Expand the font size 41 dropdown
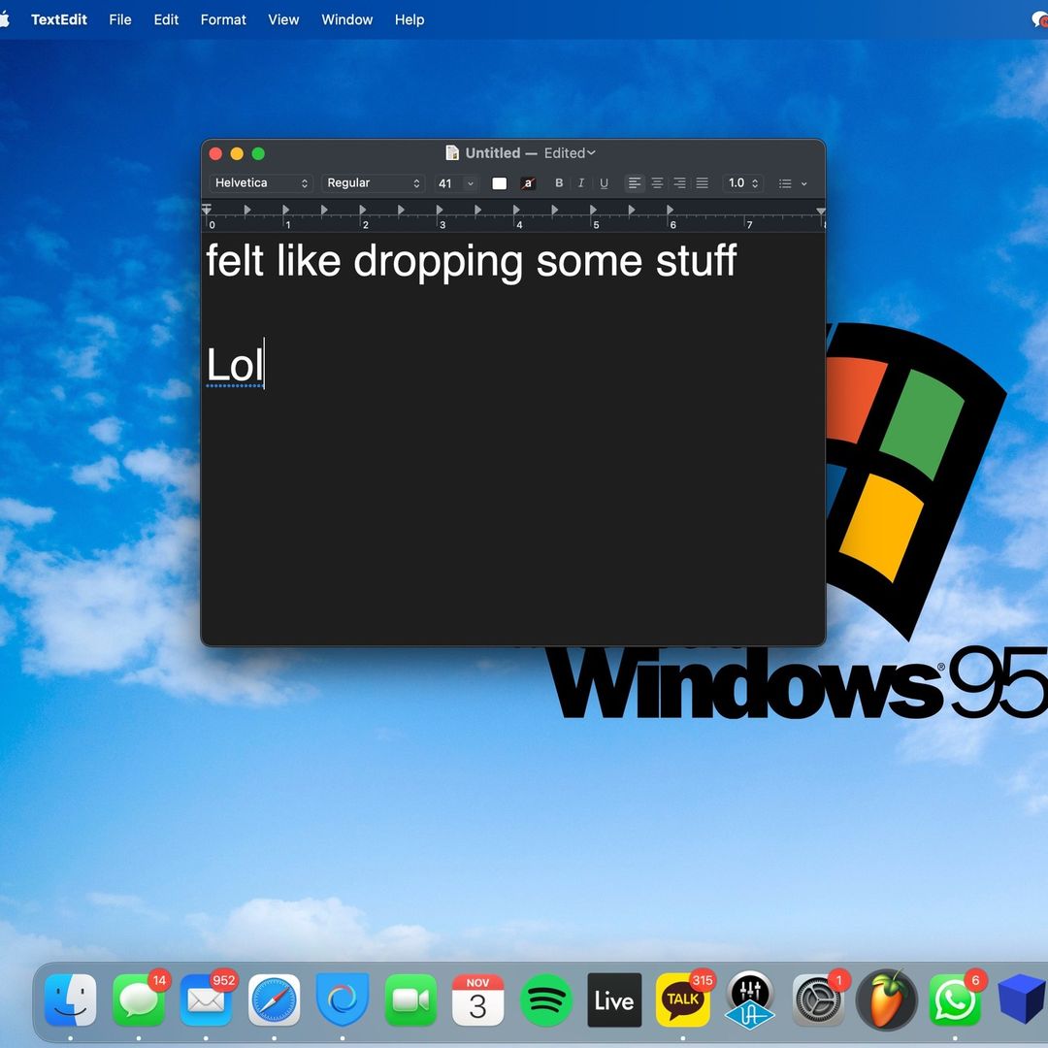Viewport: 1048px width, 1048px height. pos(456,183)
